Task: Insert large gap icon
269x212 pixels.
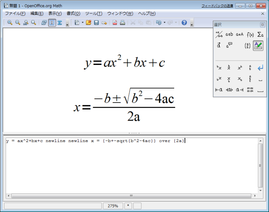Action: click(260, 91)
